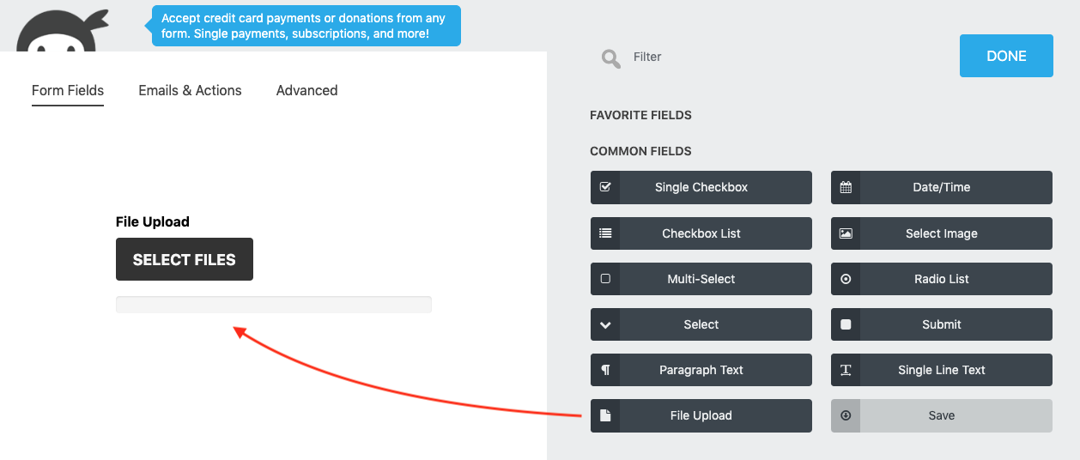Click the Multi-Select square icon
The height and width of the screenshot is (460, 1080).
(605, 279)
